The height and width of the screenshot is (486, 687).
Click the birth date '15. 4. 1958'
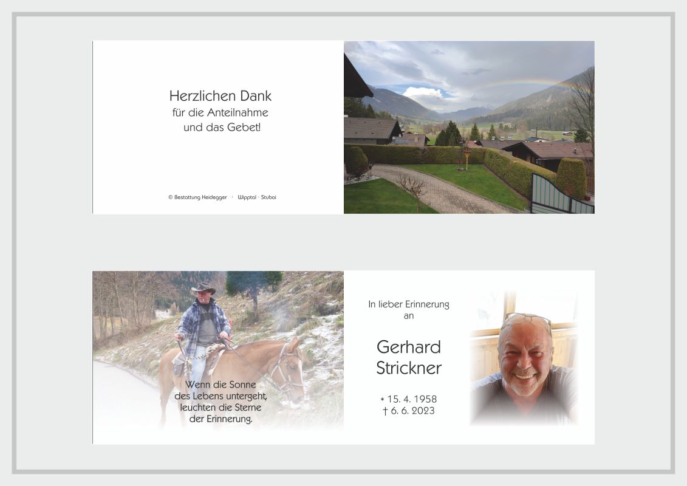pos(412,399)
